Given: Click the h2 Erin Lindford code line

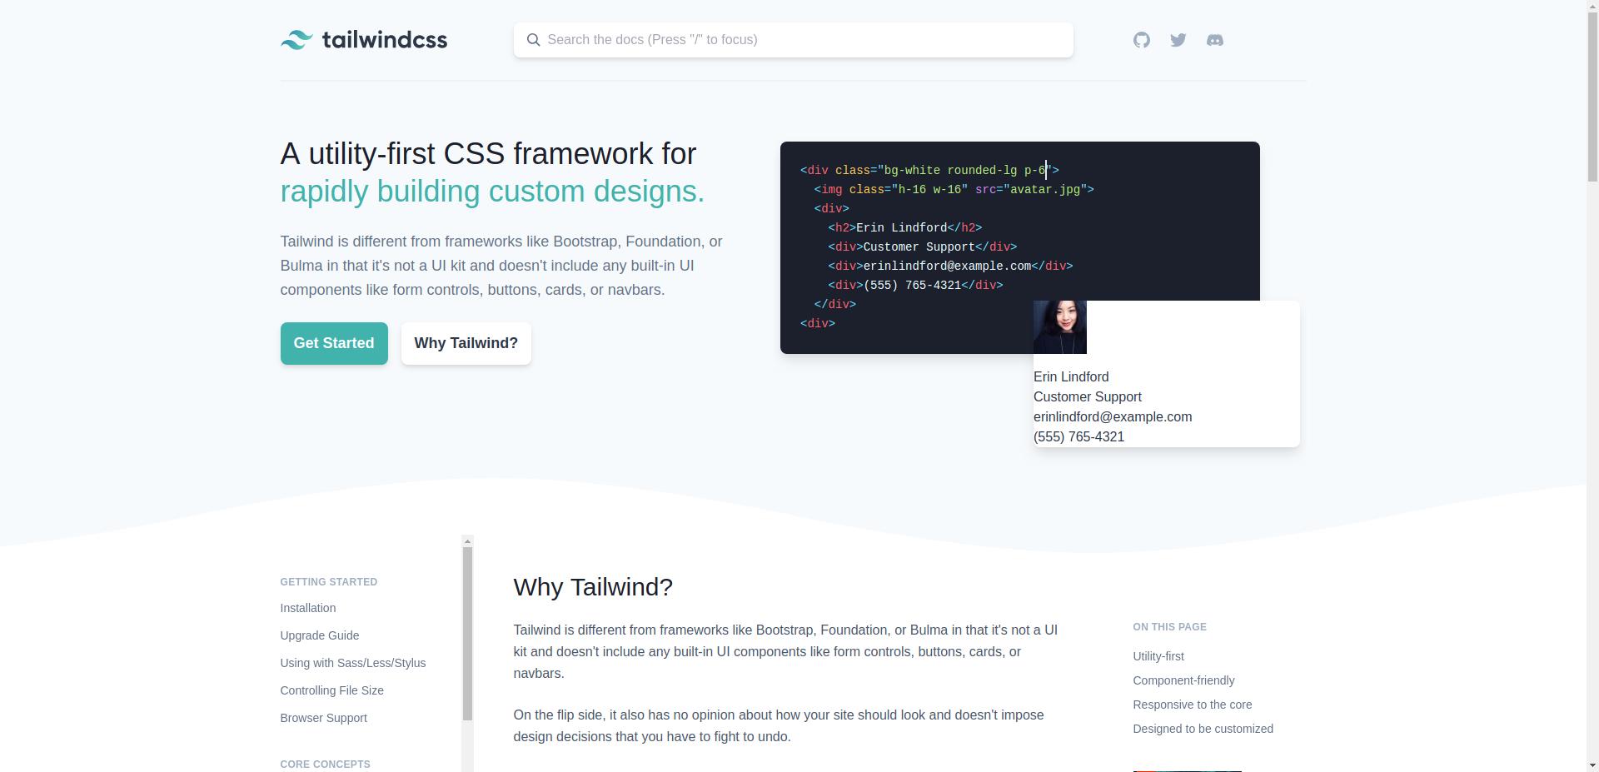Looking at the screenshot, I should tap(905, 228).
